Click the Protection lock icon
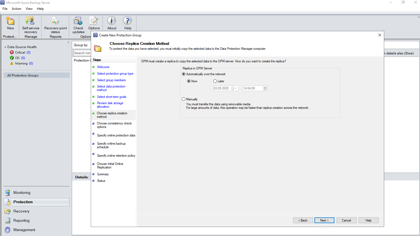 click(x=8, y=202)
